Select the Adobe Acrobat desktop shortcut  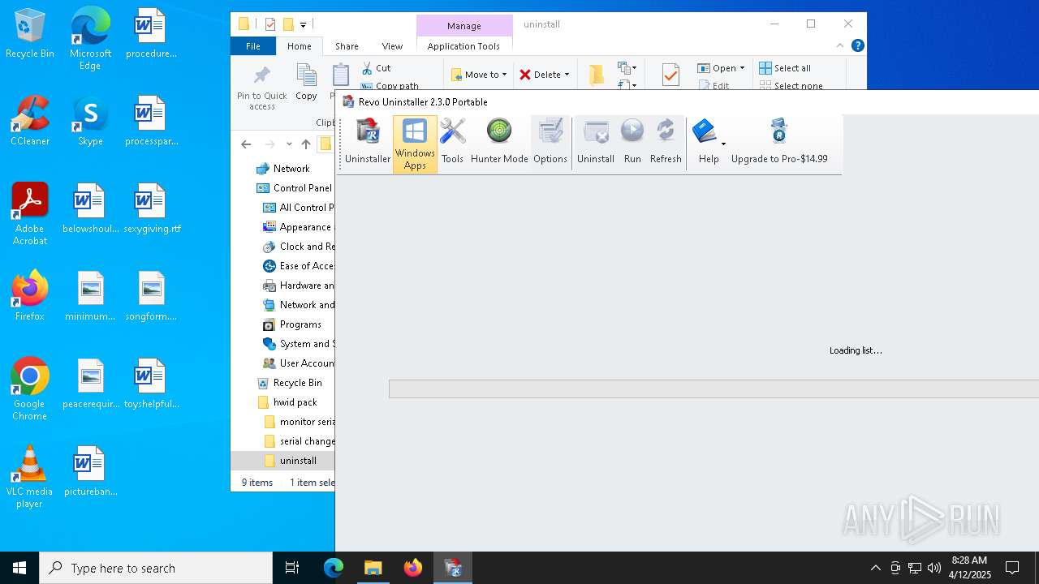30,214
